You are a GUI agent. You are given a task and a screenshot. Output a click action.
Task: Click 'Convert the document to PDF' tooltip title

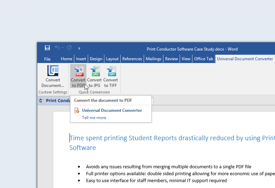(x=103, y=100)
